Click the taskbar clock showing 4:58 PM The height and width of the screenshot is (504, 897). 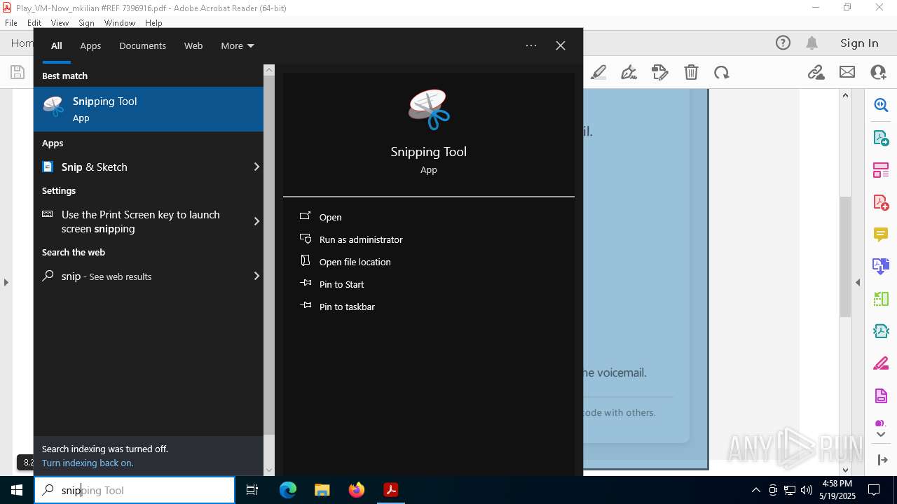coord(837,490)
